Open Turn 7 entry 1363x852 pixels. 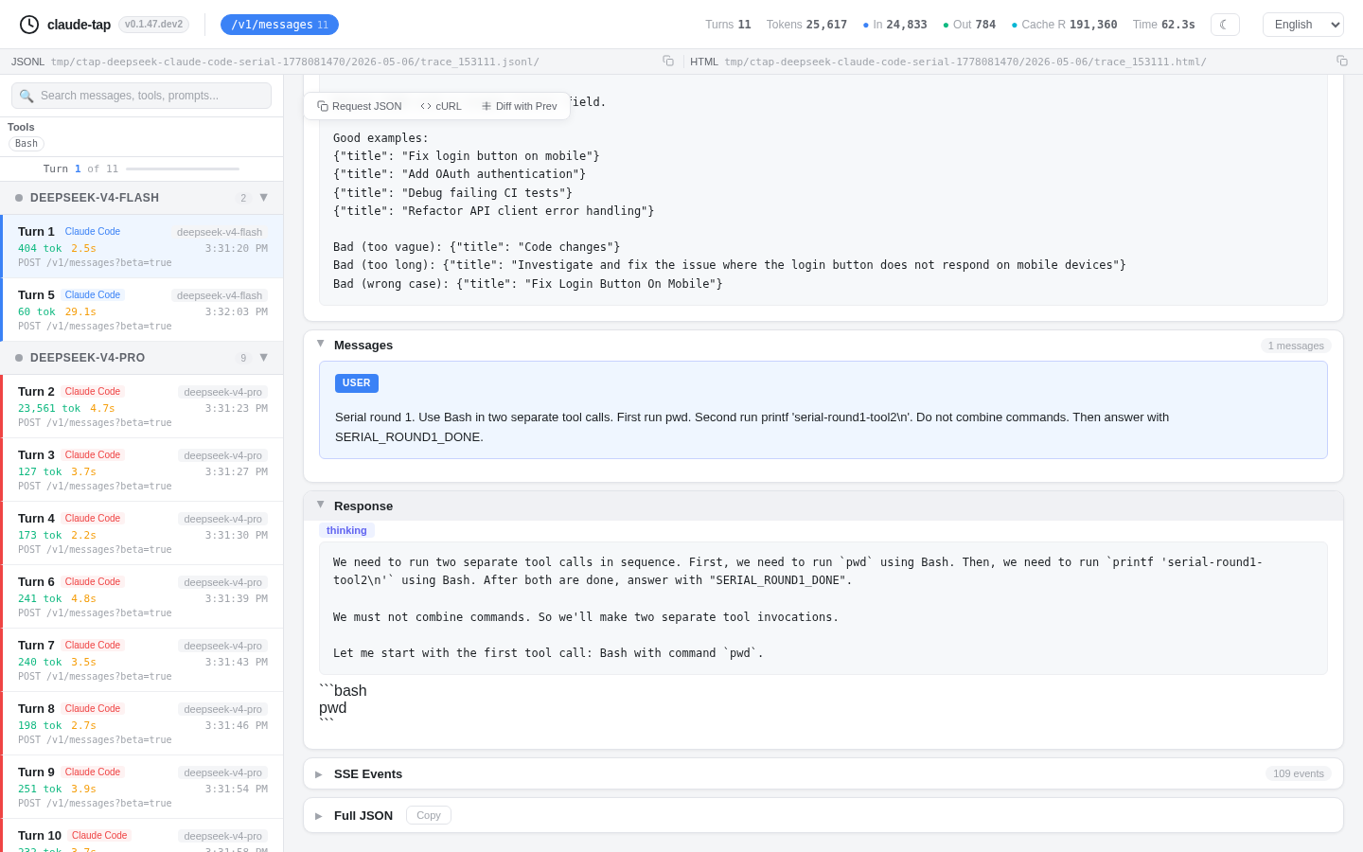coord(142,660)
